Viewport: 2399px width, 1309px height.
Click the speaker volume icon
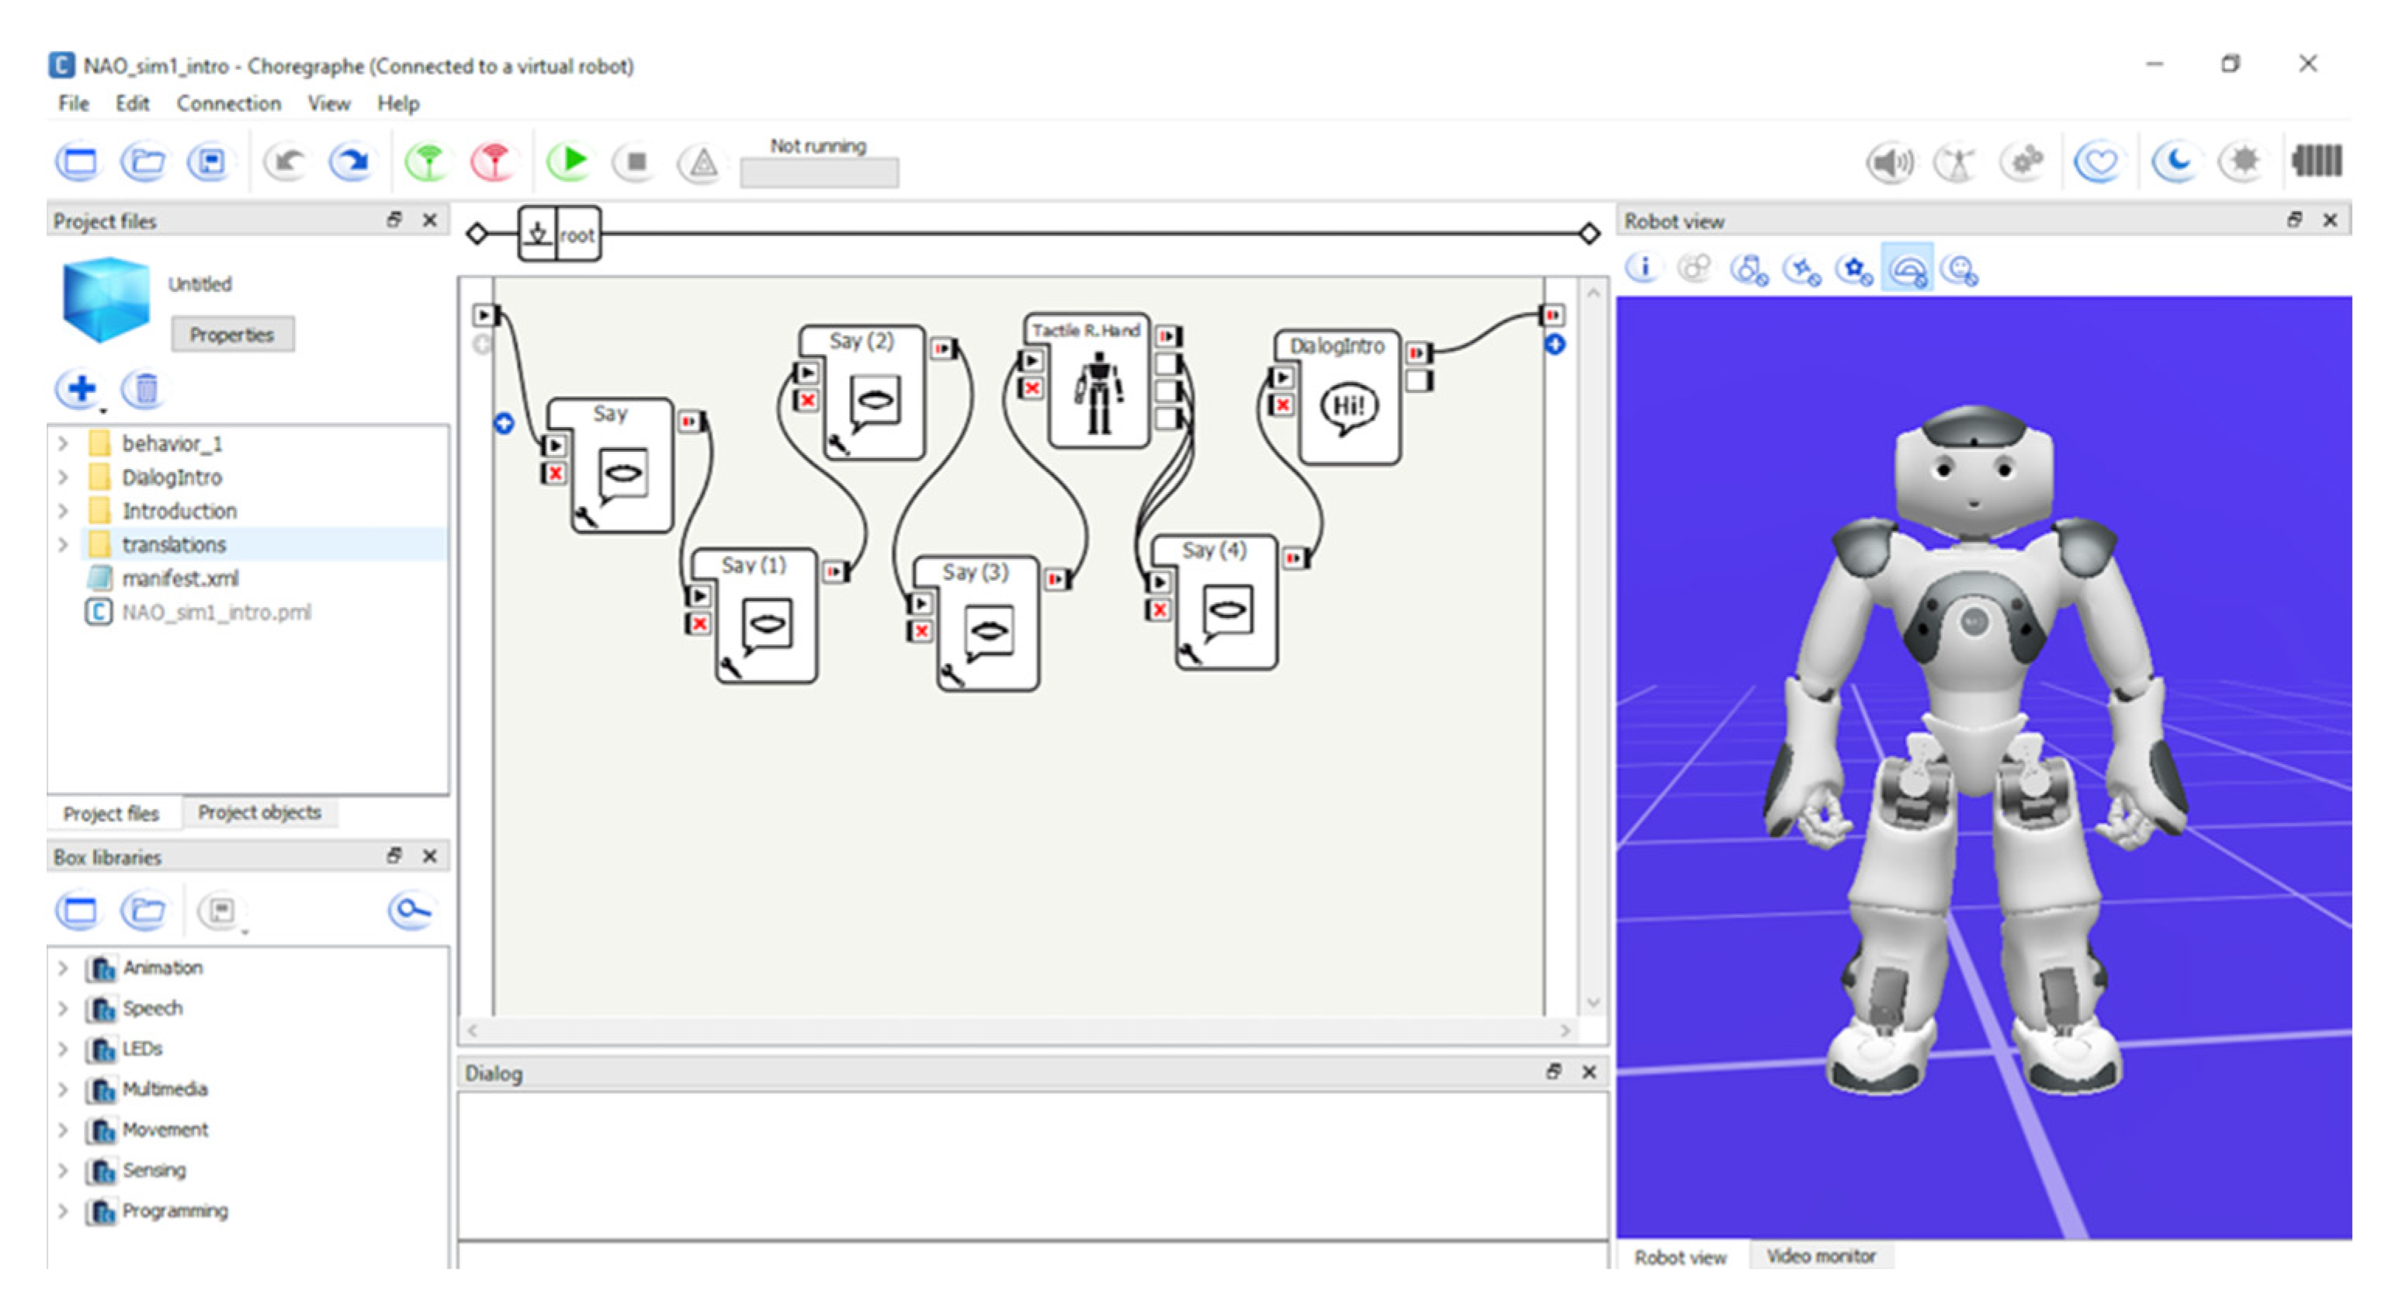point(1891,163)
